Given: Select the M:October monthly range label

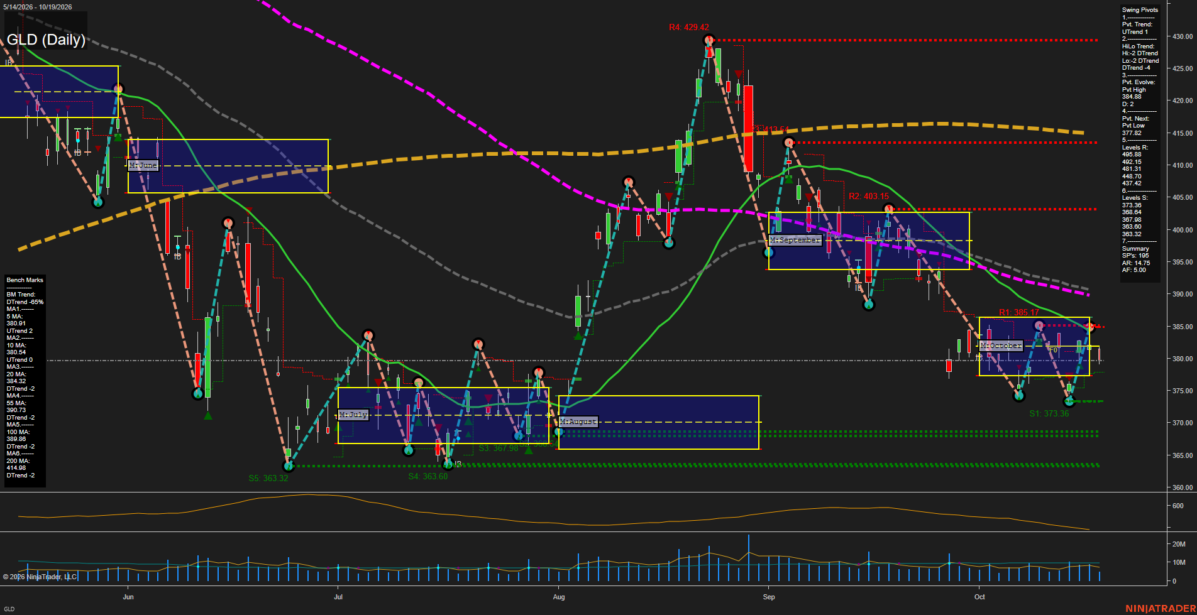Looking at the screenshot, I should (x=1001, y=346).
